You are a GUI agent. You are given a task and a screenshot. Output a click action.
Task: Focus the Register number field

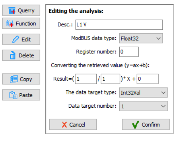pyautogui.click(x=129, y=52)
